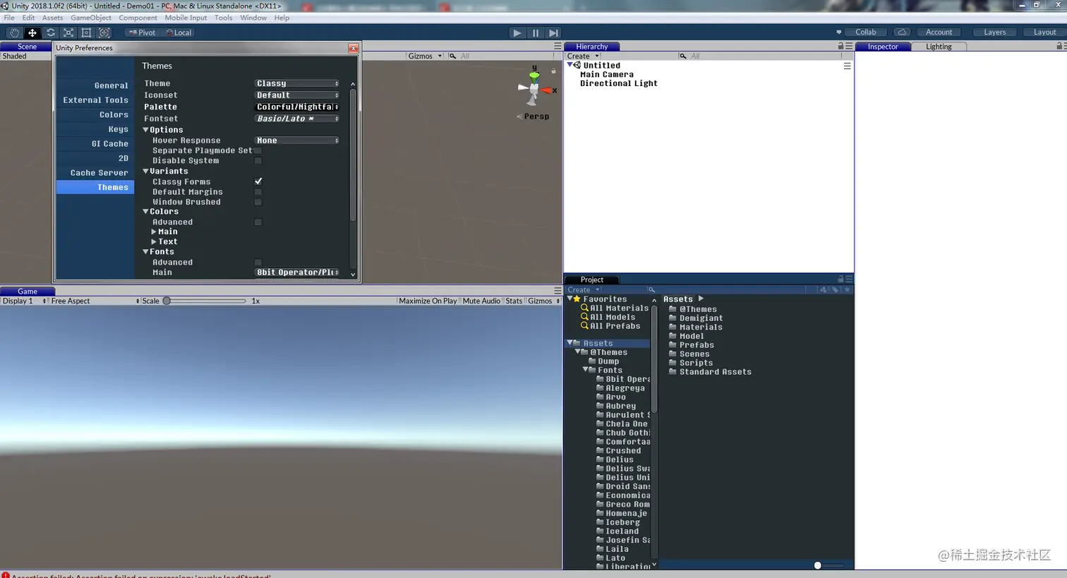The image size is (1067, 578).
Task: Toggle Local handle rotation
Action: coord(179,32)
